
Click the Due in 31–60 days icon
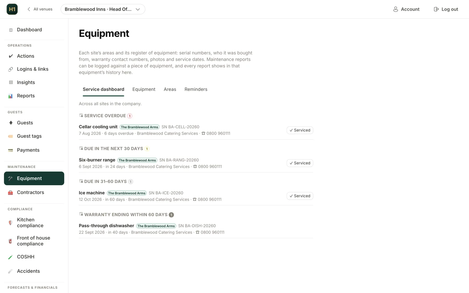[81, 181]
